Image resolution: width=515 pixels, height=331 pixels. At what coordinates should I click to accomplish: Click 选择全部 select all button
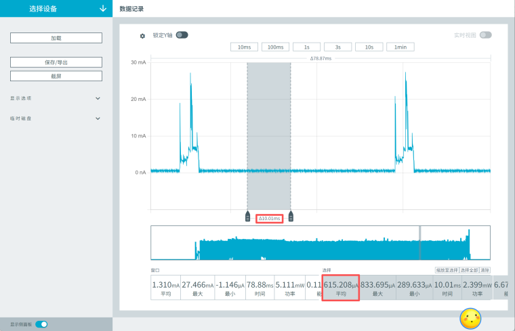[469, 270]
